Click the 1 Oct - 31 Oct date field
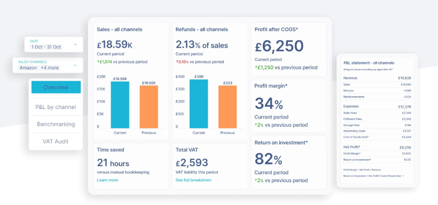This screenshot has height=205, width=438. click(x=46, y=47)
